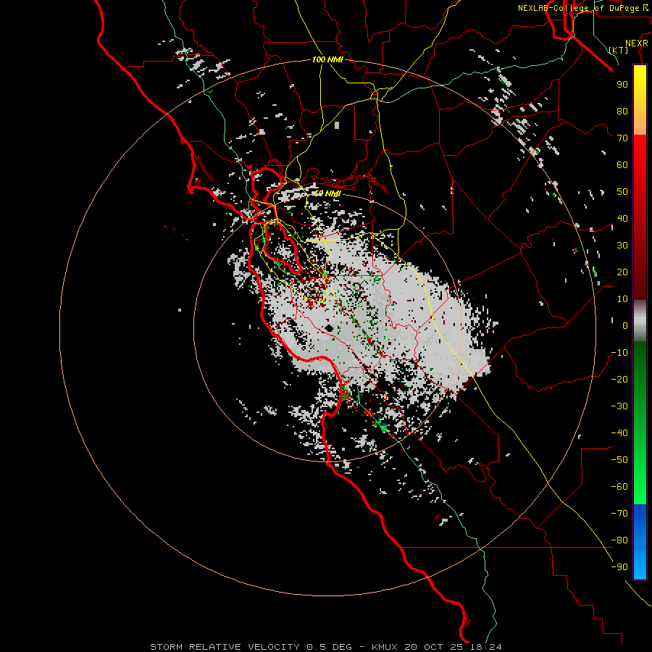
Task: Pick the gray zero-velocity segment of the color bar
Action: [640, 321]
